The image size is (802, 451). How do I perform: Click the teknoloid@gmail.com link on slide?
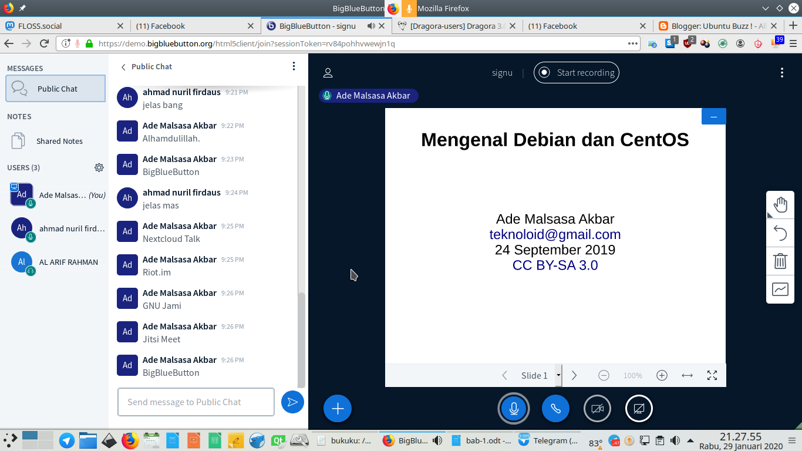[555, 234]
